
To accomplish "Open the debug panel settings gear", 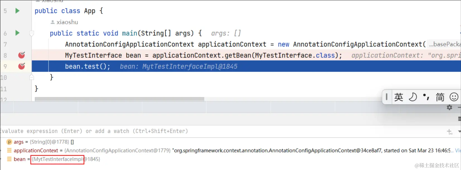I will click(449, 107).
